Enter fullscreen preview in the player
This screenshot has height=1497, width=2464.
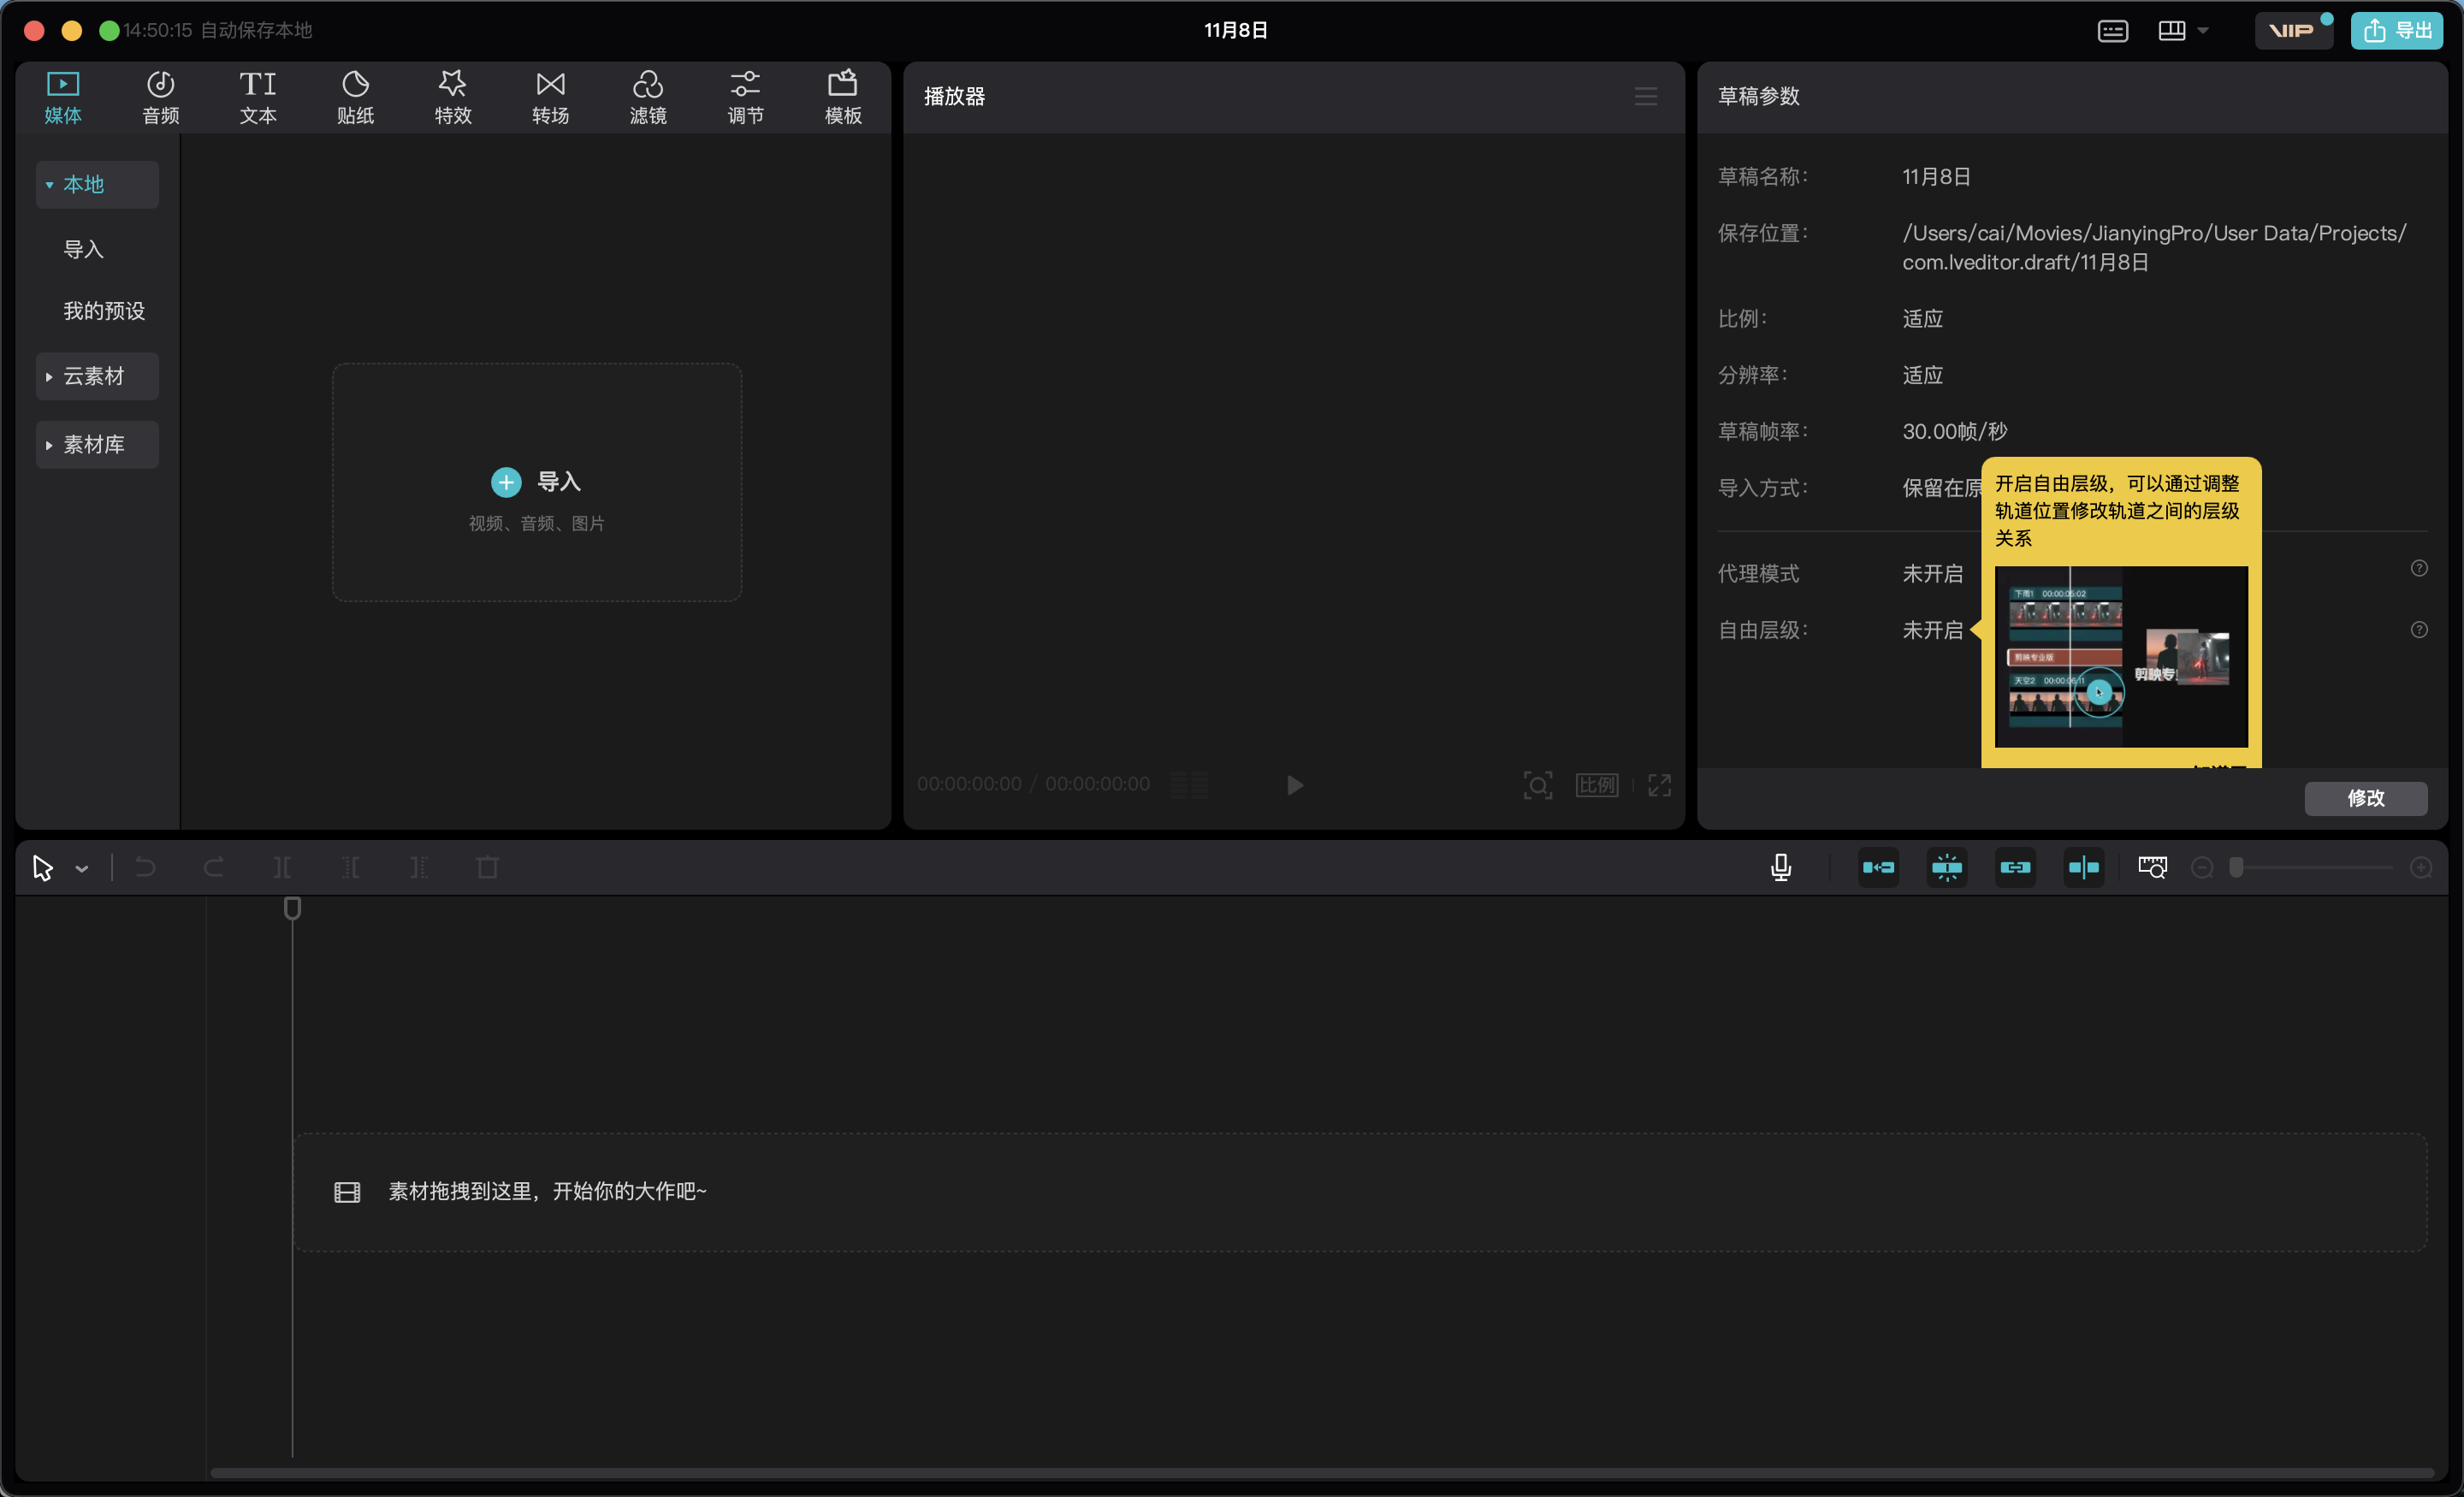pyautogui.click(x=1660, y=785)
